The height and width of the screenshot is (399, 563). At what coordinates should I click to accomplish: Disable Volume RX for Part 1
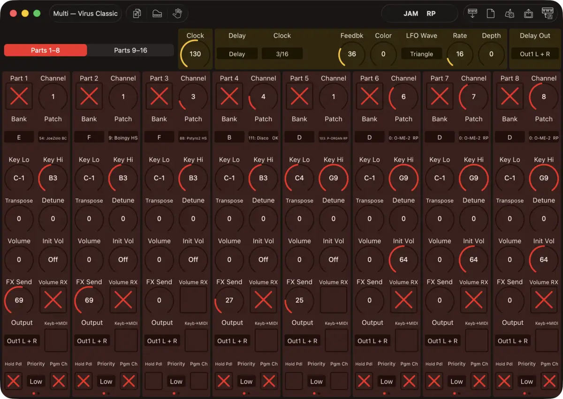point(53,300)
